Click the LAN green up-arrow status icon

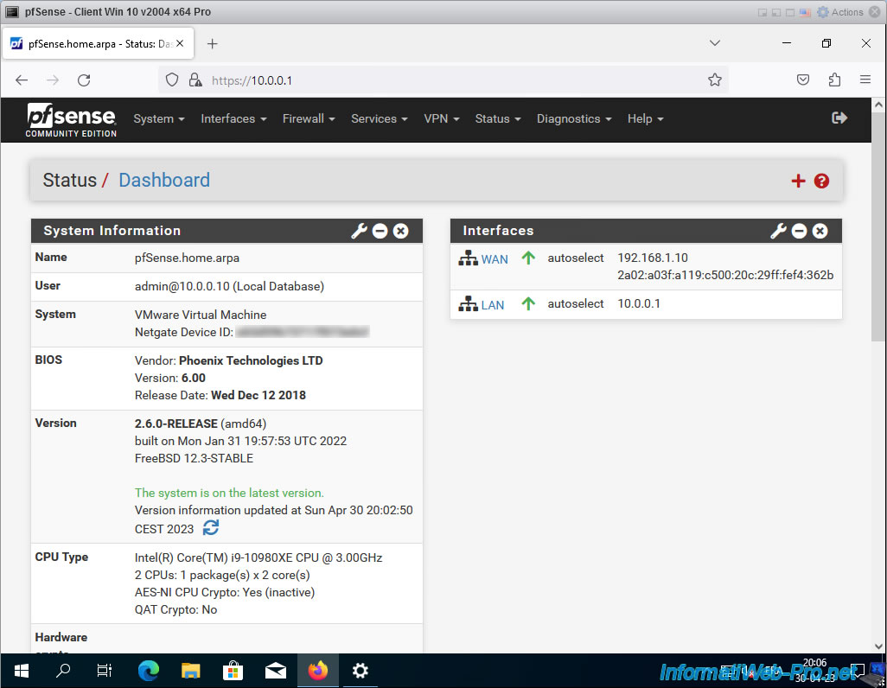[x=528, y=304]
